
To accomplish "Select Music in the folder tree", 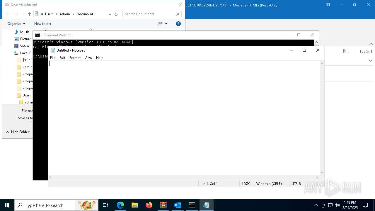I will tap(22, 32).
